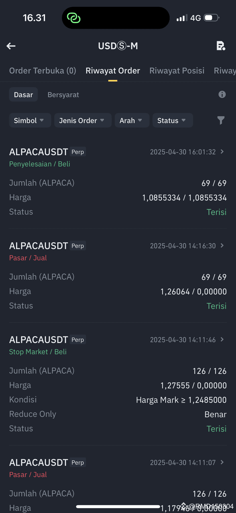Open the order report document icon
This screenshot has height=513, width=236.
[221, 46]
